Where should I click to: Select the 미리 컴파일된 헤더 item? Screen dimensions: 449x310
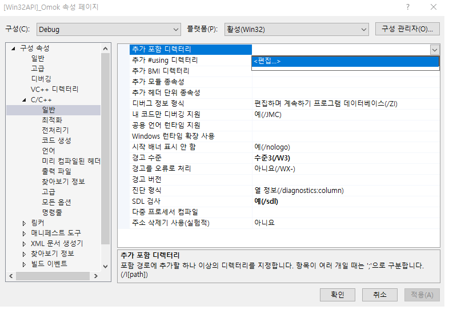pyautogui.click(x=71, y=161)
